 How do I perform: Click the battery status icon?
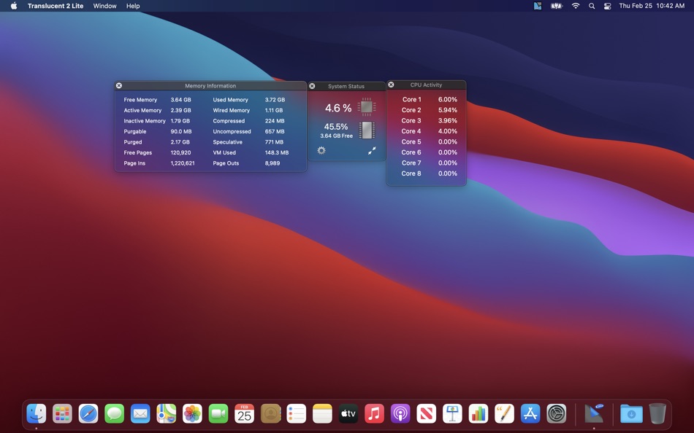557,6
